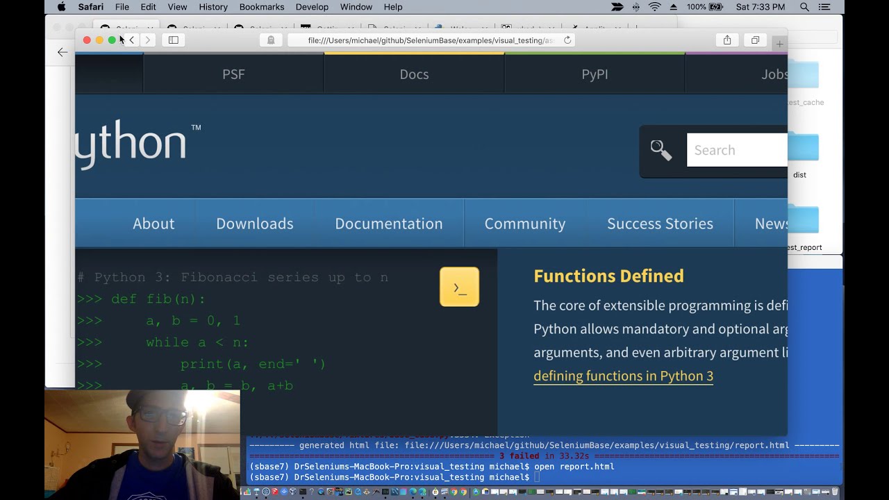This screenshot has height=500, width=889.
Task: Open the Apple menu
Action: point(61,7)
